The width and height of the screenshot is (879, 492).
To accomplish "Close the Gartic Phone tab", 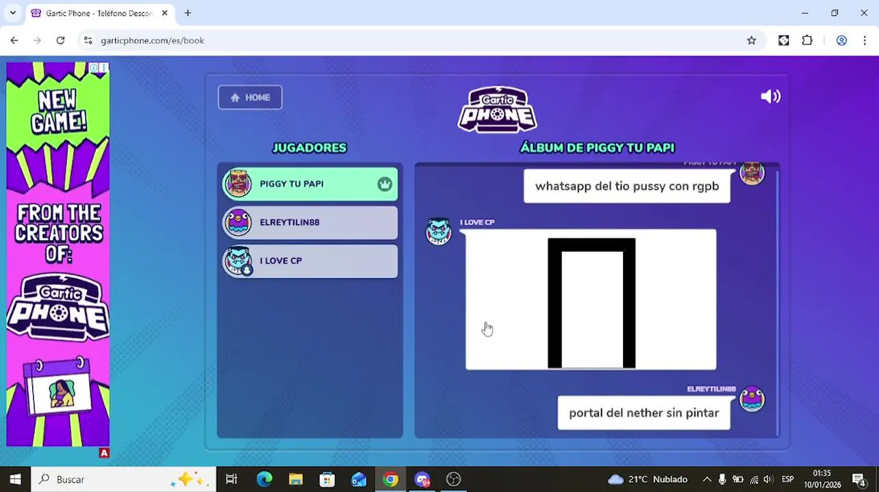I will 164,13.
